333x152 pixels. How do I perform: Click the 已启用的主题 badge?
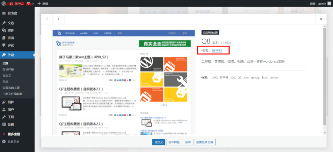[x=210, y=32]
